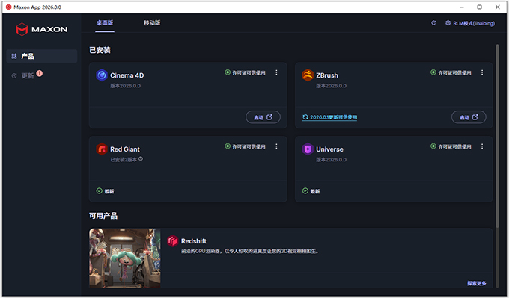
Task: Click the Universe product icon
Action: pyautogui.click(x=308, y=149)
